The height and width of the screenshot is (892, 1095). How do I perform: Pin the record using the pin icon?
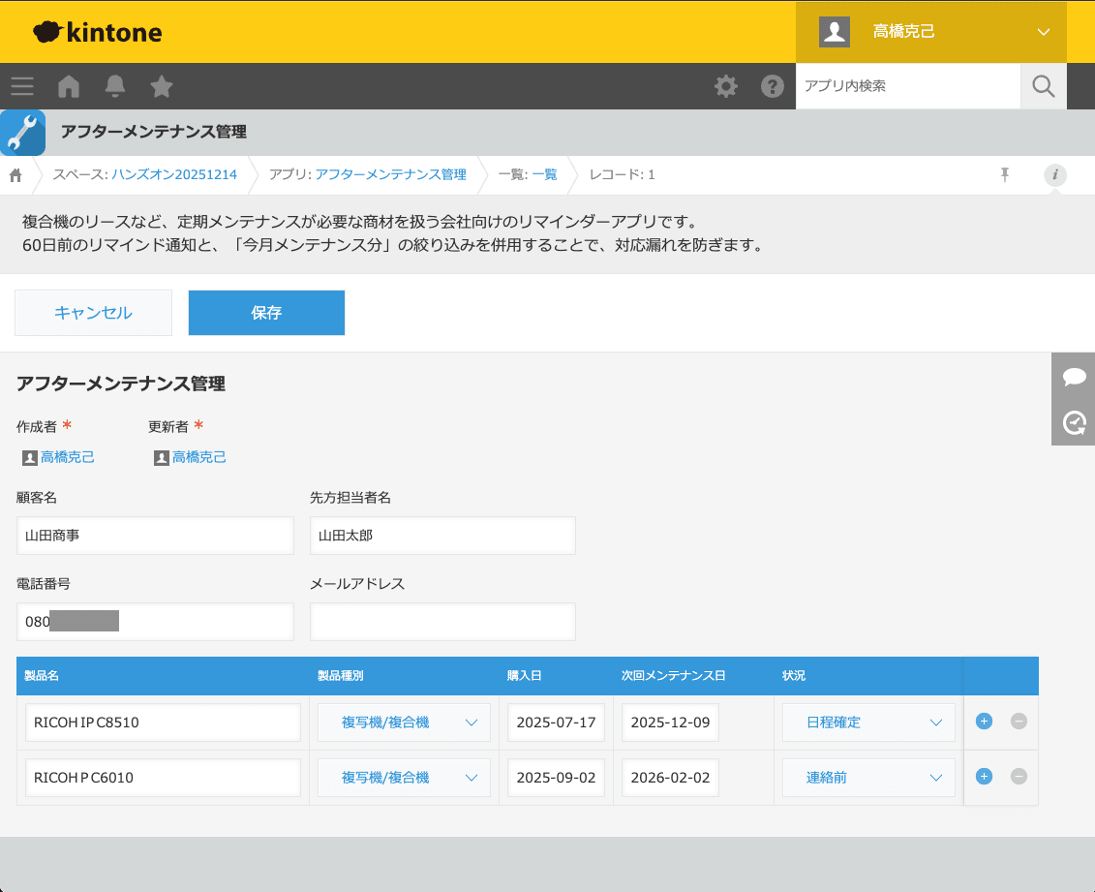[1005, 174]
